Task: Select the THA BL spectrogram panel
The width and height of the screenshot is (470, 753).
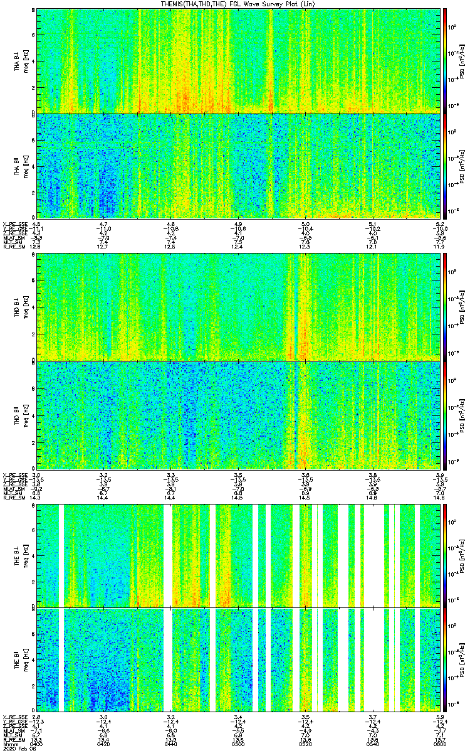Action: pos(238,60)
